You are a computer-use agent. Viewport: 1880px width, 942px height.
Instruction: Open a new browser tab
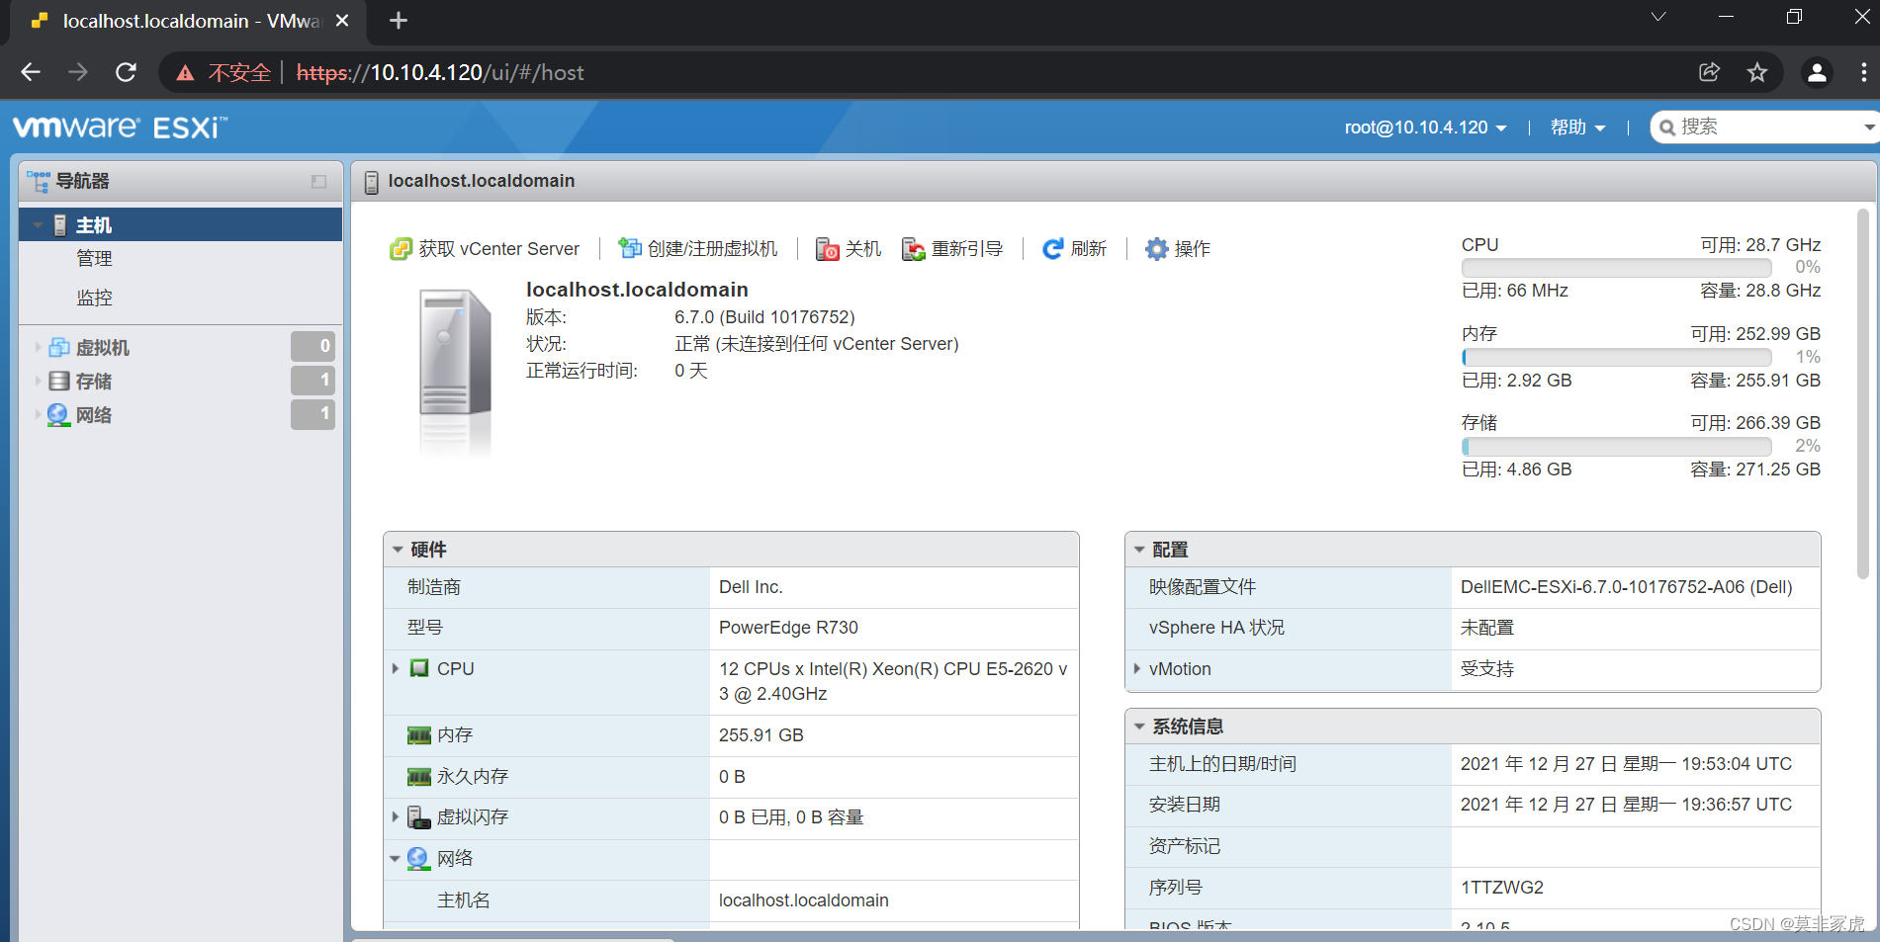(399, 21)
